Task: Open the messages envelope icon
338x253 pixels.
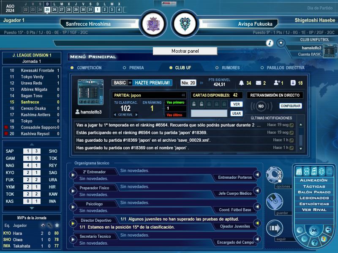Action: [259, 83]
